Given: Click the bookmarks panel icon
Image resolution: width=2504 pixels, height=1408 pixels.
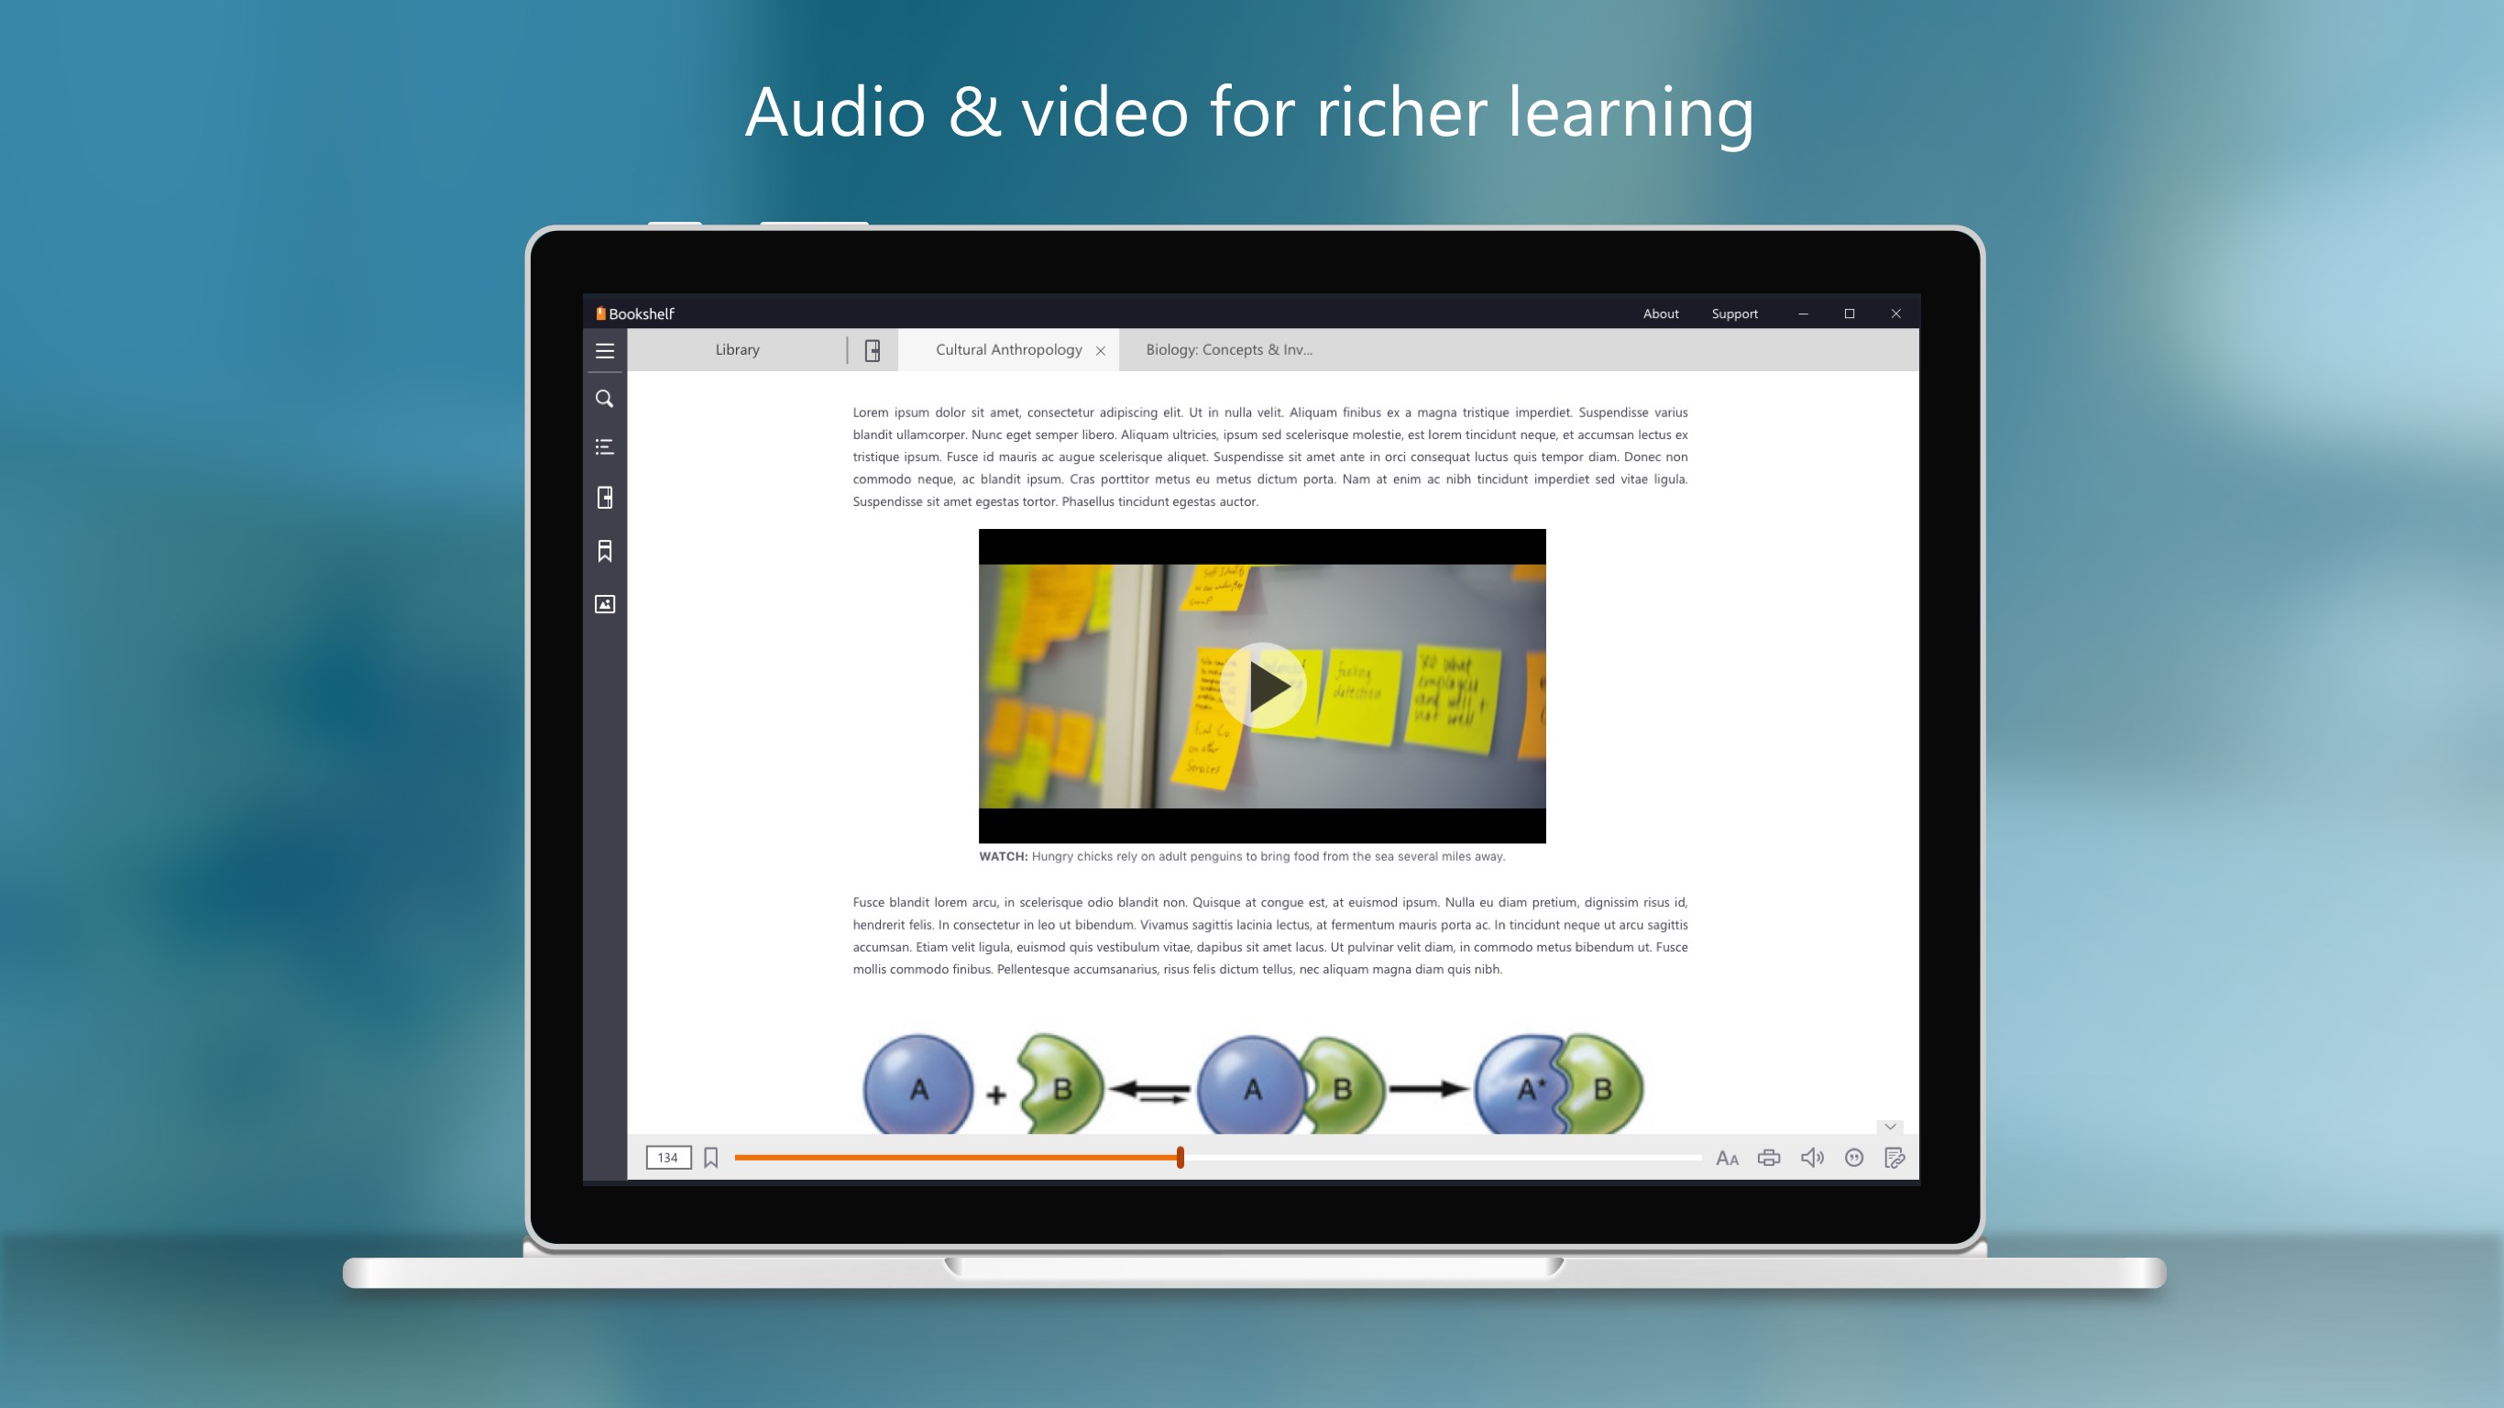Looking at the screenshot, I should tap(605, 552).
